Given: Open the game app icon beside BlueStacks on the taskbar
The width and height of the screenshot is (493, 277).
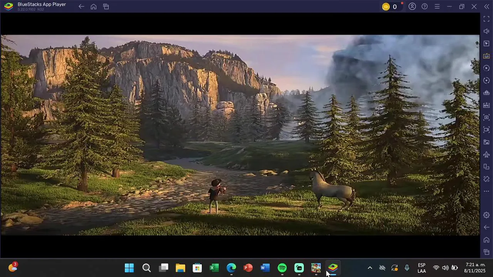Looking at the screenshot, I should [316, 268].
